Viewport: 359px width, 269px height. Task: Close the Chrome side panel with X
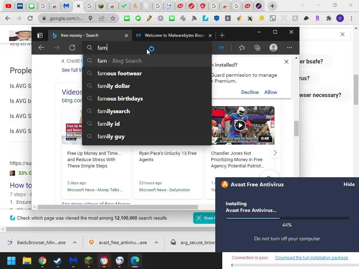coord(342,34)
